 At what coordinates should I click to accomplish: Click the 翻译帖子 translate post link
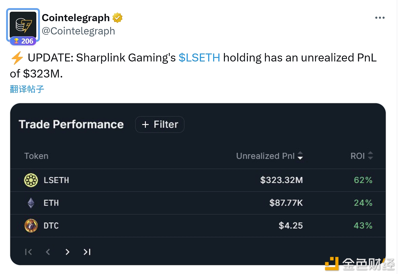click(27, 89)
